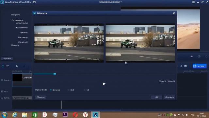Click the fit-to-timeline icon next to zoom
The width and height of the screenshot is (209, 118).
pyautogui.click(x=185, y=66)
